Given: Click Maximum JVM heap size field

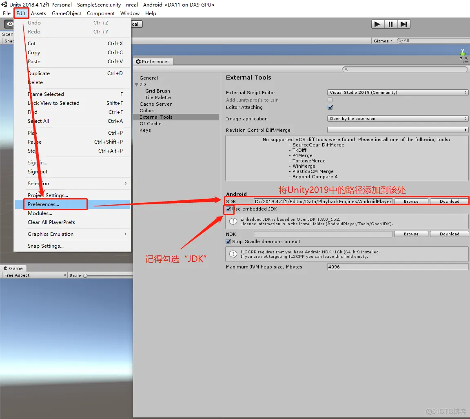Looking at the screenshot, I should (x=398, y=267).
